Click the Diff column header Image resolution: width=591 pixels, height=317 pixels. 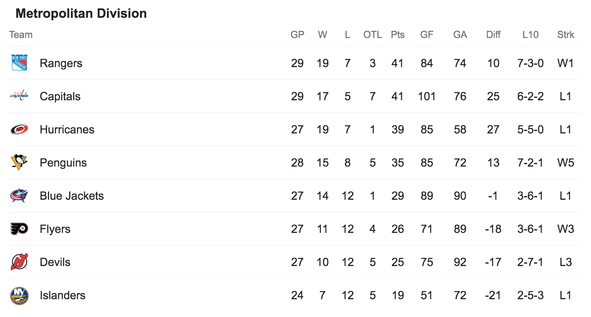(493, 35)
